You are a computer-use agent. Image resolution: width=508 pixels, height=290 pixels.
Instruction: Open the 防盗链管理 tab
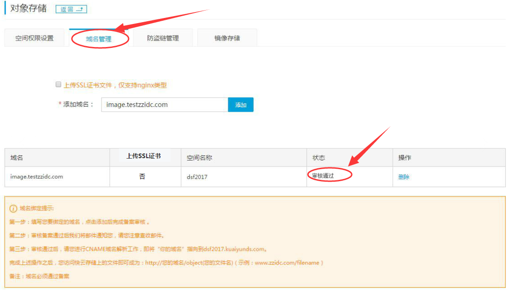[163, 38]
